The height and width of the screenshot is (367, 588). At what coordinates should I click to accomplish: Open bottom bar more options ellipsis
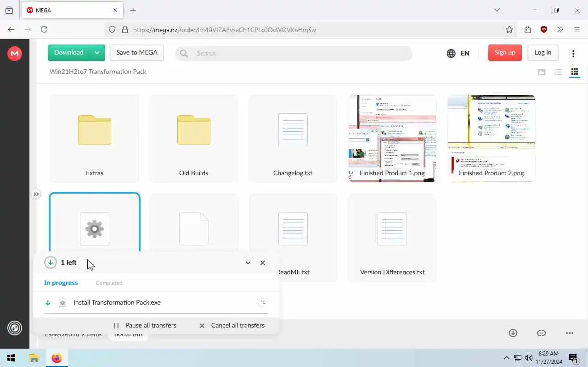[x=570, y=333]
